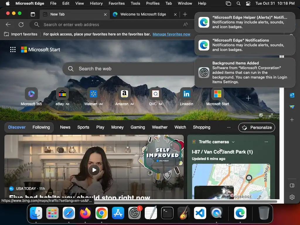Open Background Items Added notification
Screen dimensions: 300x225
point(245,73)
